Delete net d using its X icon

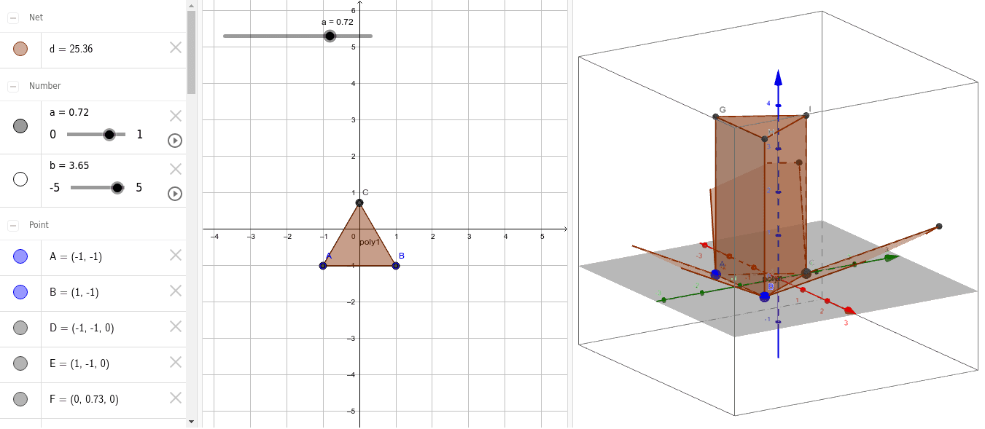[x=174, y=47]
